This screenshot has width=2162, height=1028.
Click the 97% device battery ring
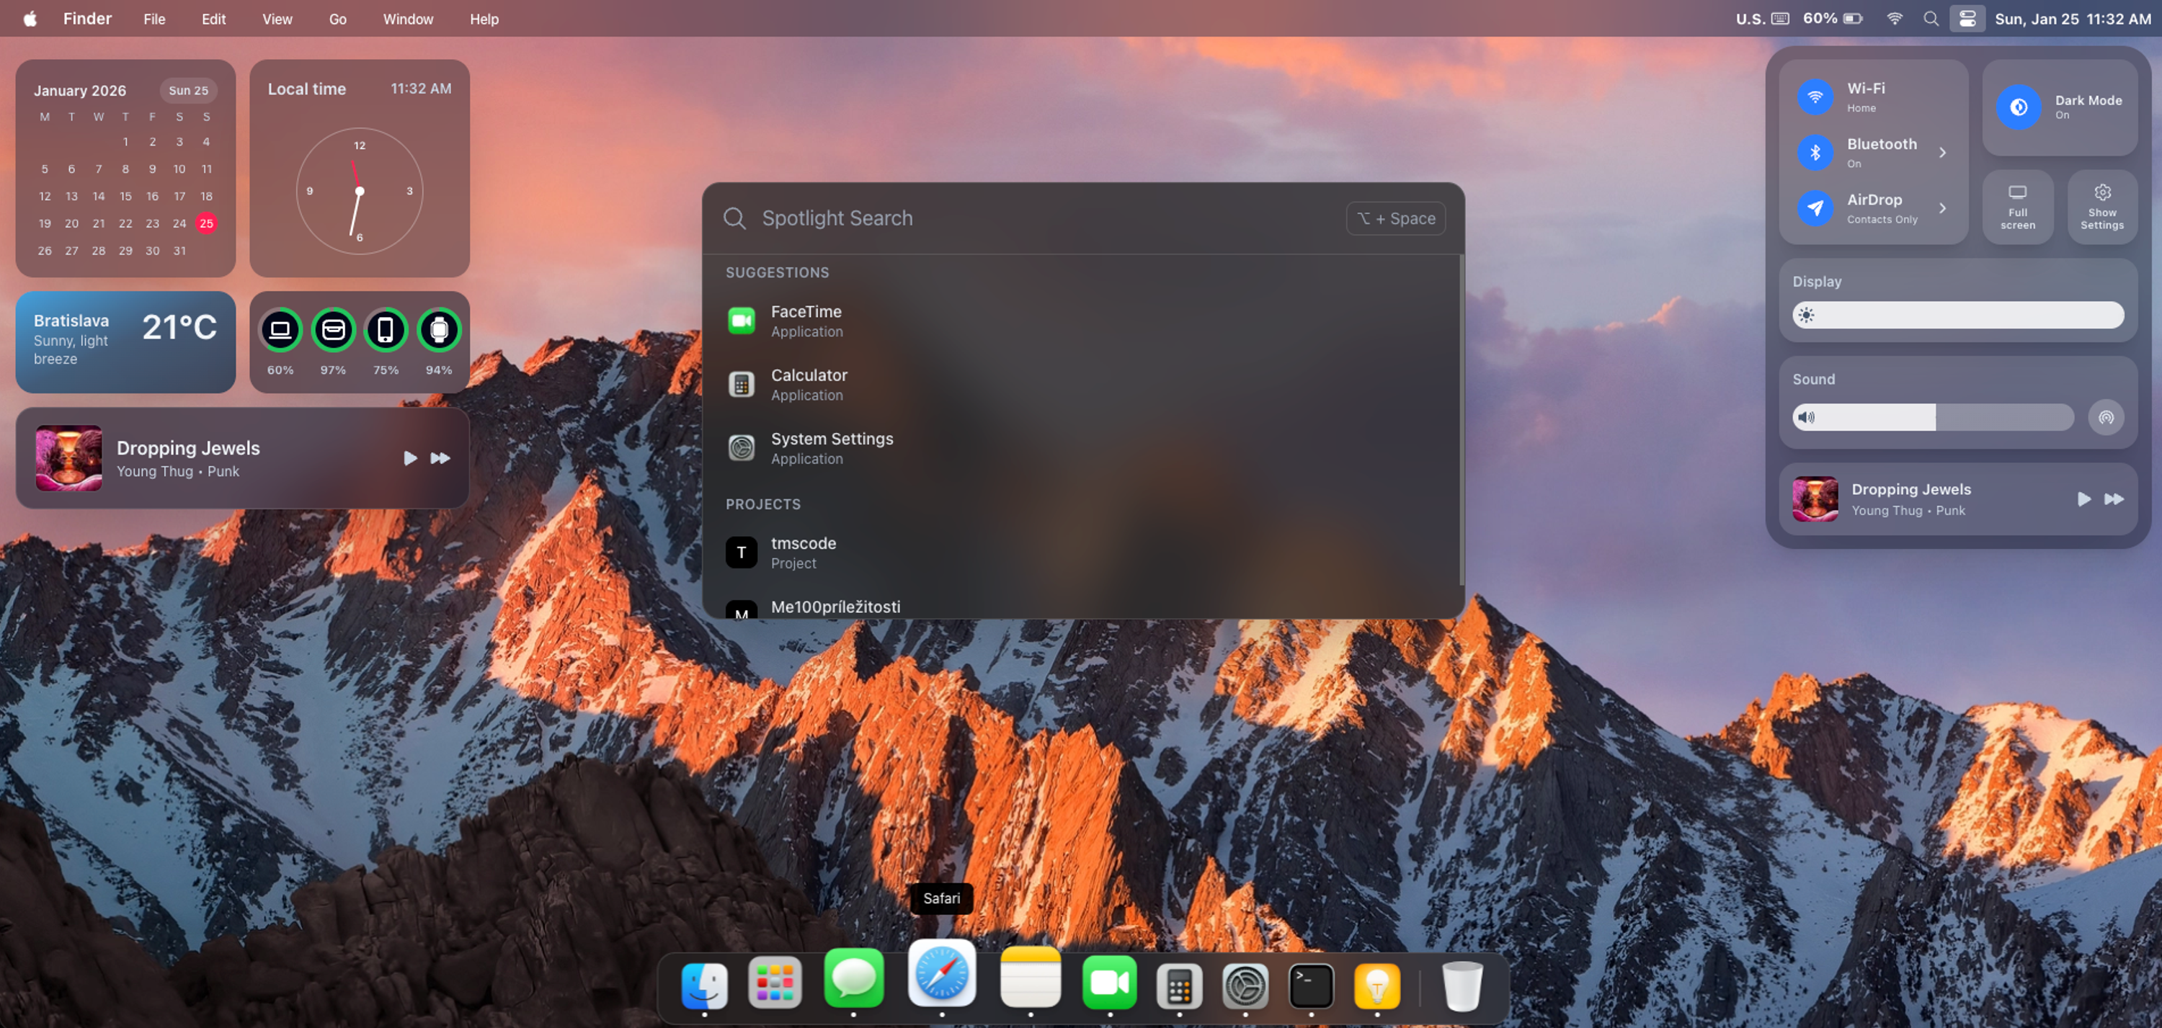coord(333,330)
